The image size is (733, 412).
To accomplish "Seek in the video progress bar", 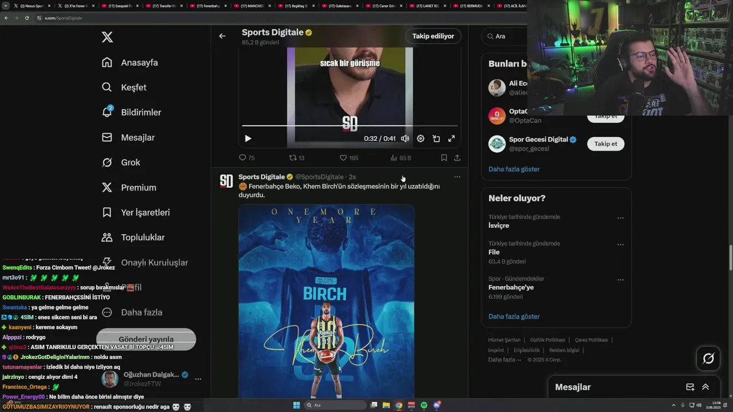I will (x=349, y=125).
